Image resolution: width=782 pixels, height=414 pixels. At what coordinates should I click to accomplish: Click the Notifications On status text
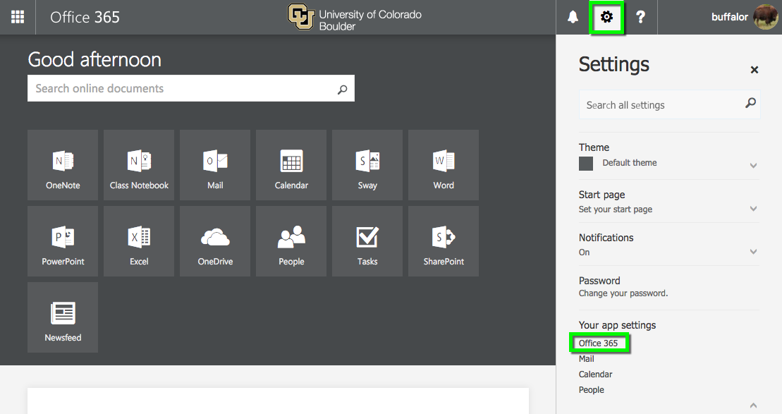(x=584, y=252)
